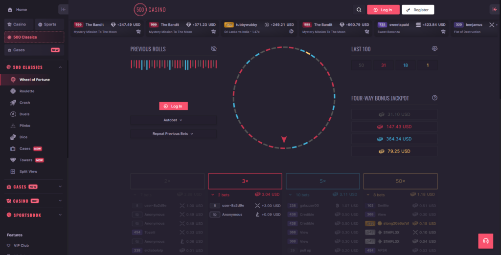
Task: Open the Plinko game
Action: 24,126
